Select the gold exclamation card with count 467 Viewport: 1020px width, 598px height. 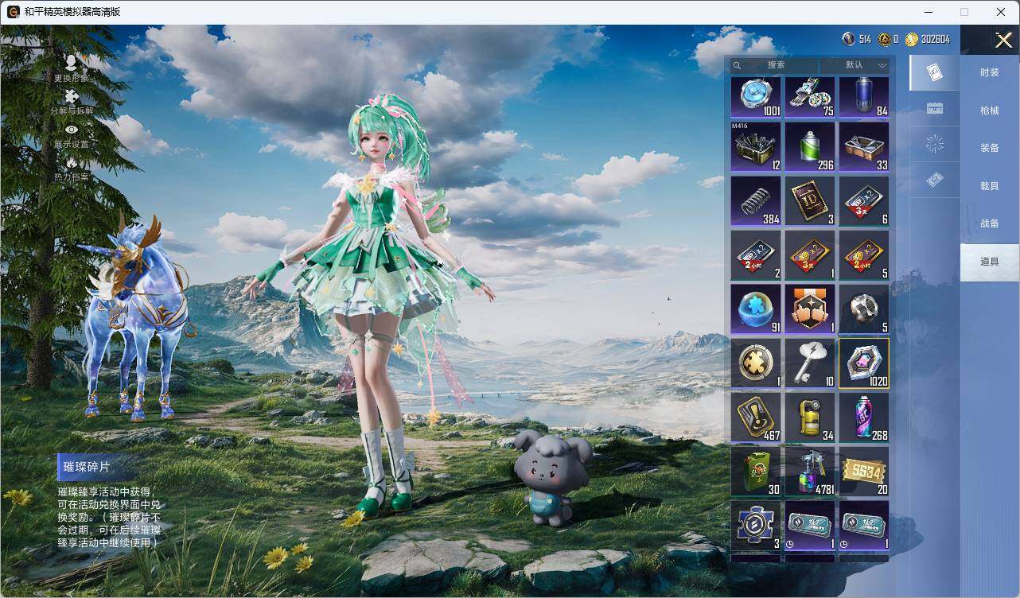click(756, 417)
